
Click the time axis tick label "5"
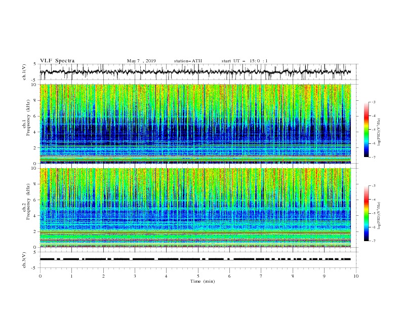(198, 276)
